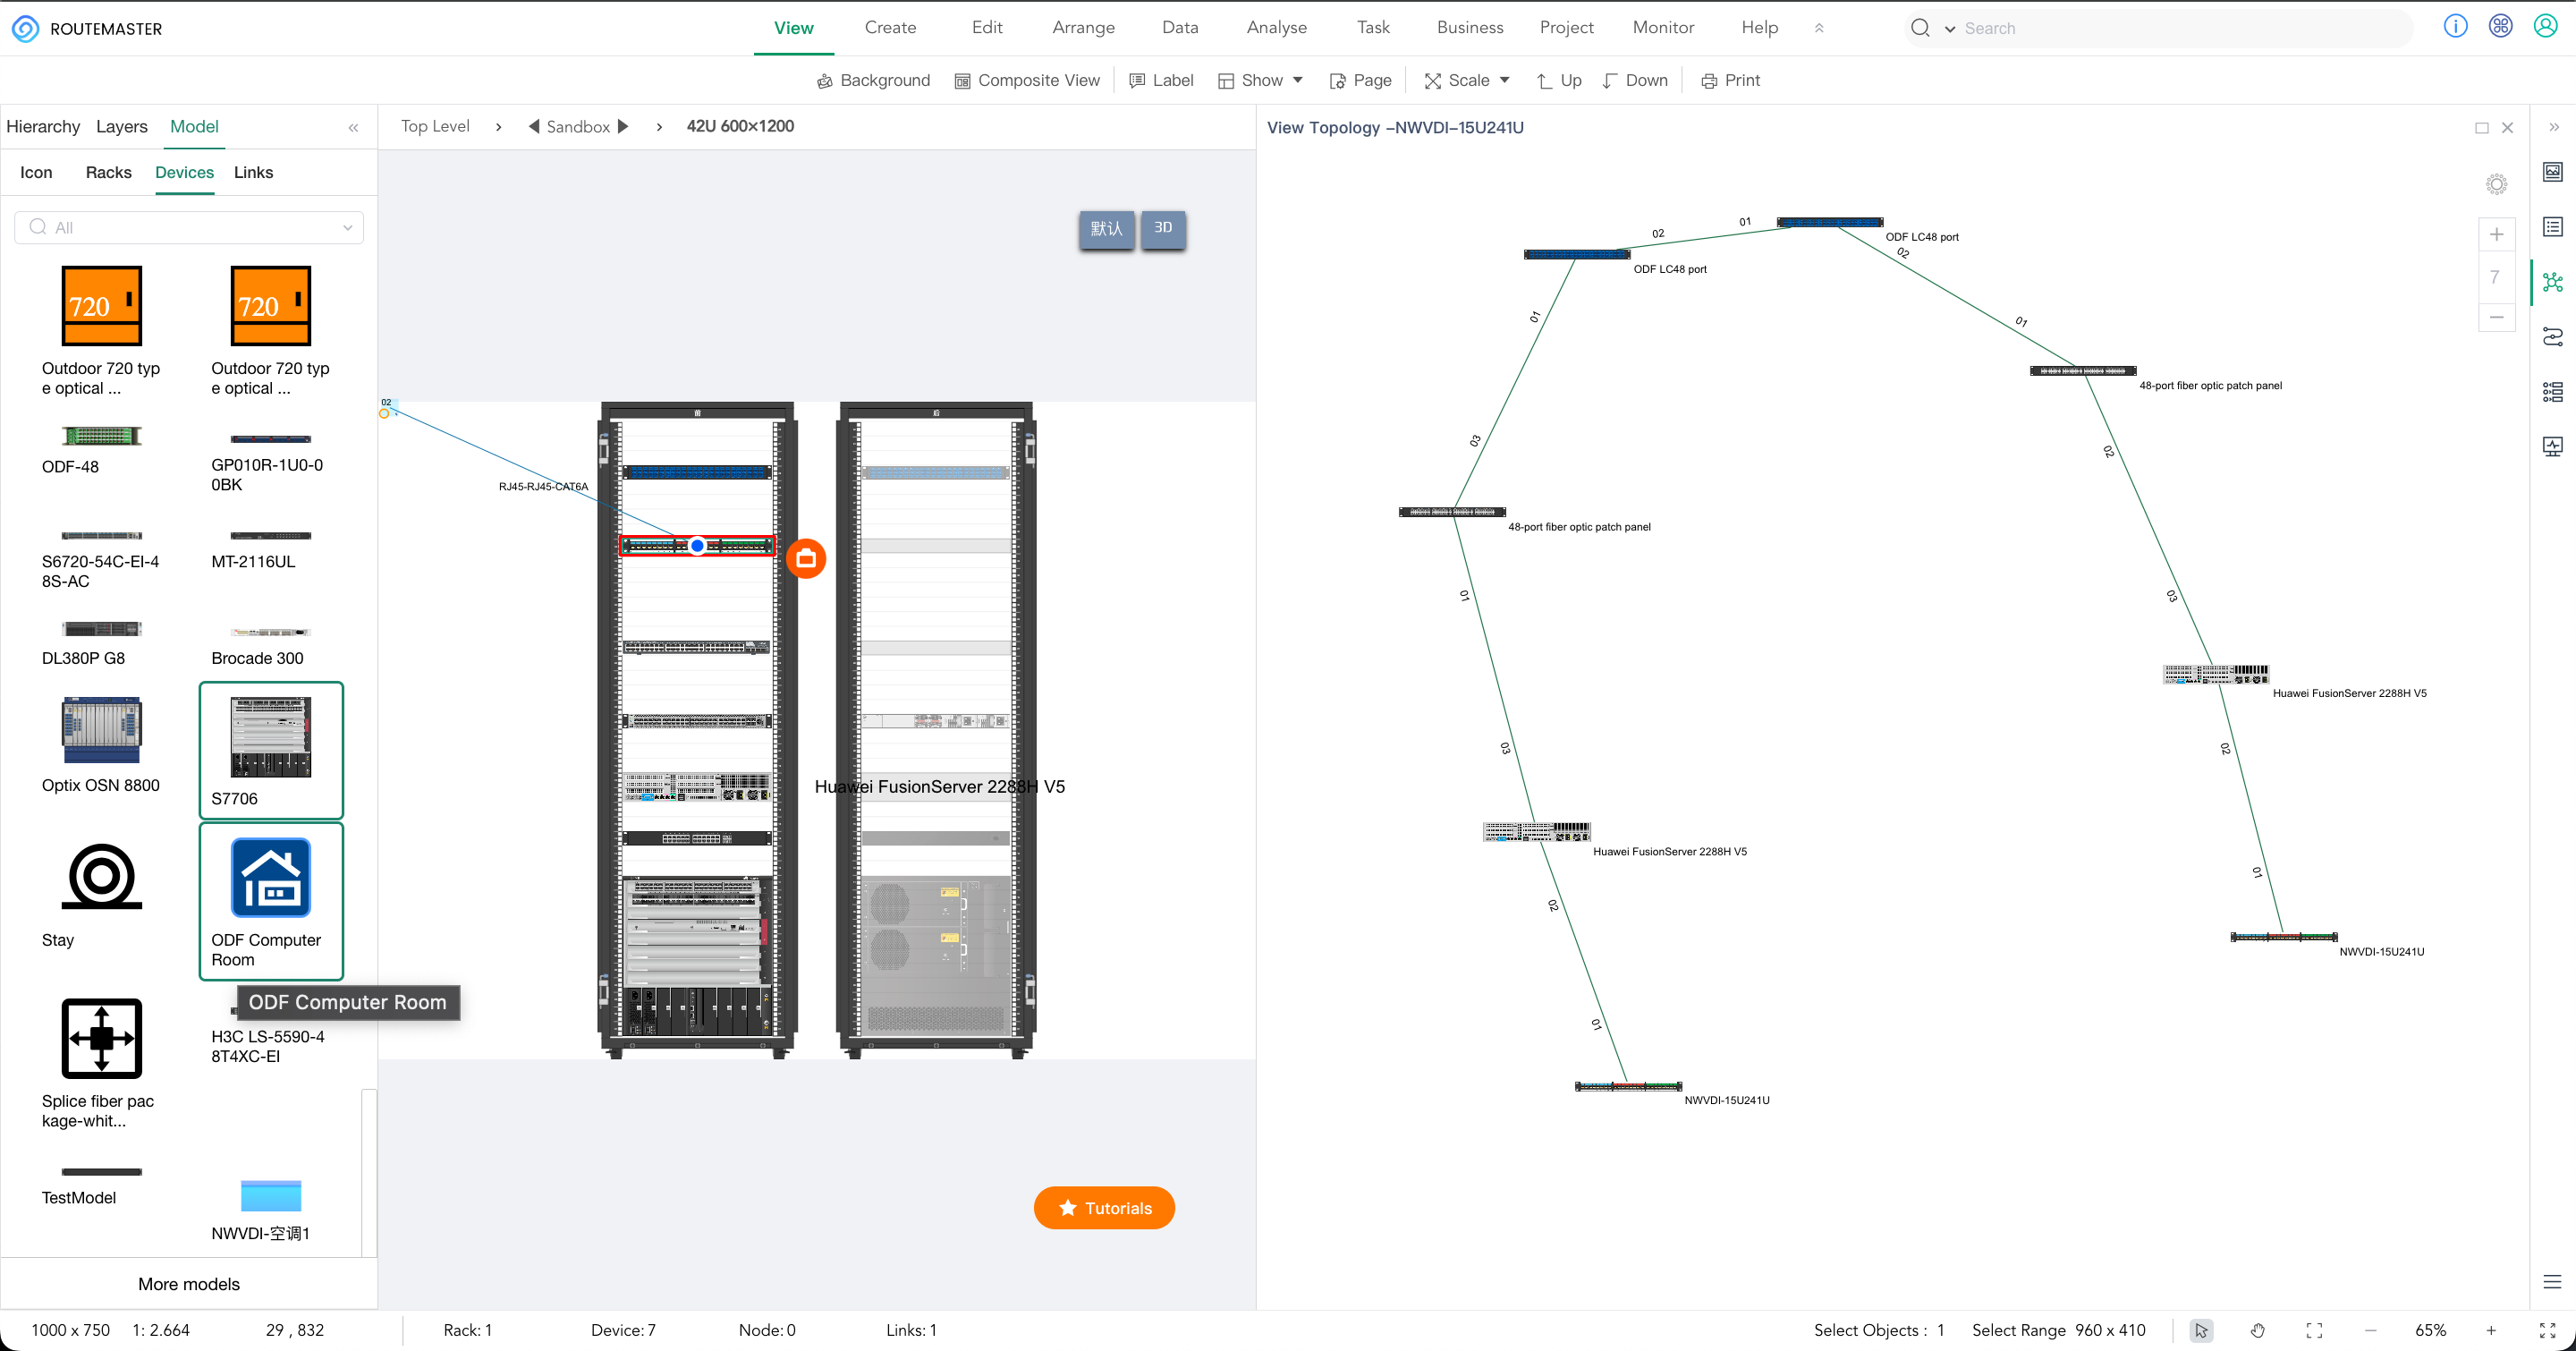
Task: Open the image panel icon in right sidebar
Action: (2553, 172)
